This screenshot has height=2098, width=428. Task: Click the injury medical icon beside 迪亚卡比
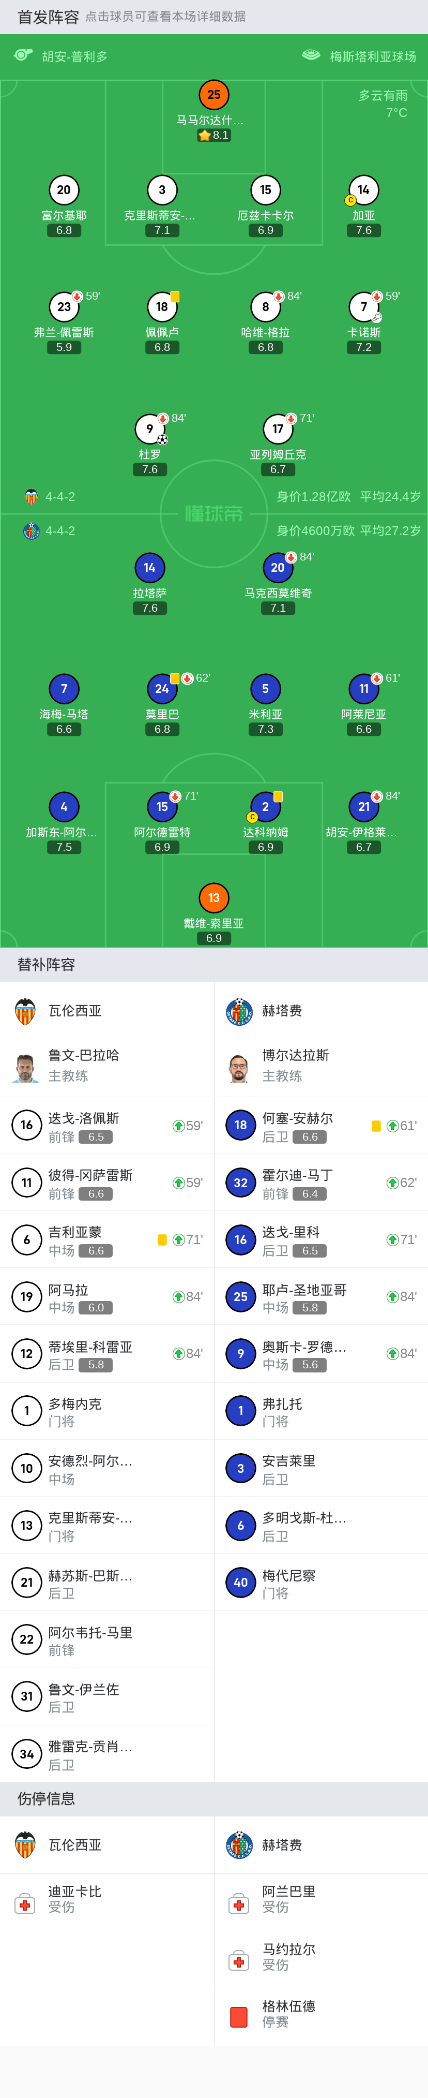point(25,1903)
